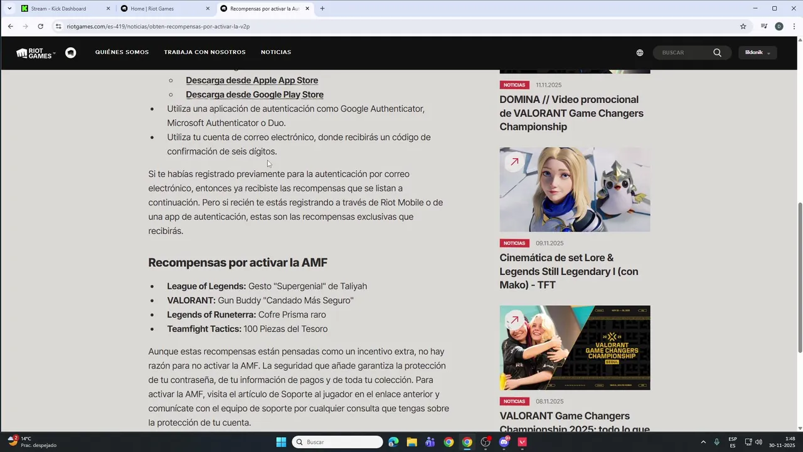
Task: Bookmark this page with the star
Action: tap(743, 26)
